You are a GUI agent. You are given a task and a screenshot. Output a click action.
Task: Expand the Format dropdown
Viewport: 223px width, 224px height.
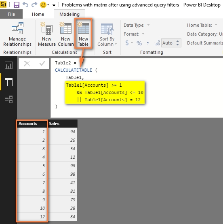coord(143,34)
